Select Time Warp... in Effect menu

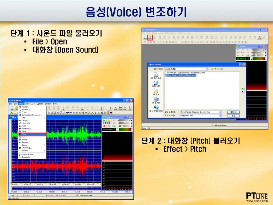pyautogui.click(x=32, y=148)
